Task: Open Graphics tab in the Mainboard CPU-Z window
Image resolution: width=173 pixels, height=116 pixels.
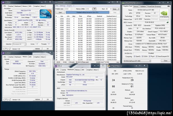Action: coord(90,70)
